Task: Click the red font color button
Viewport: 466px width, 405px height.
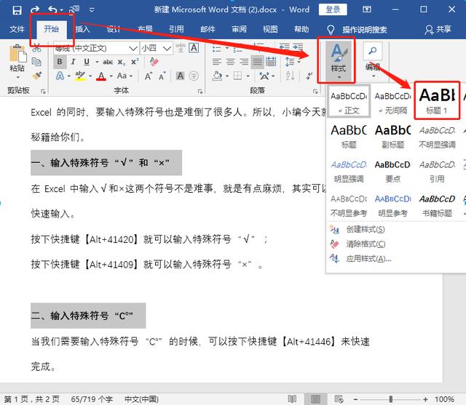Action: pos(101,76)
